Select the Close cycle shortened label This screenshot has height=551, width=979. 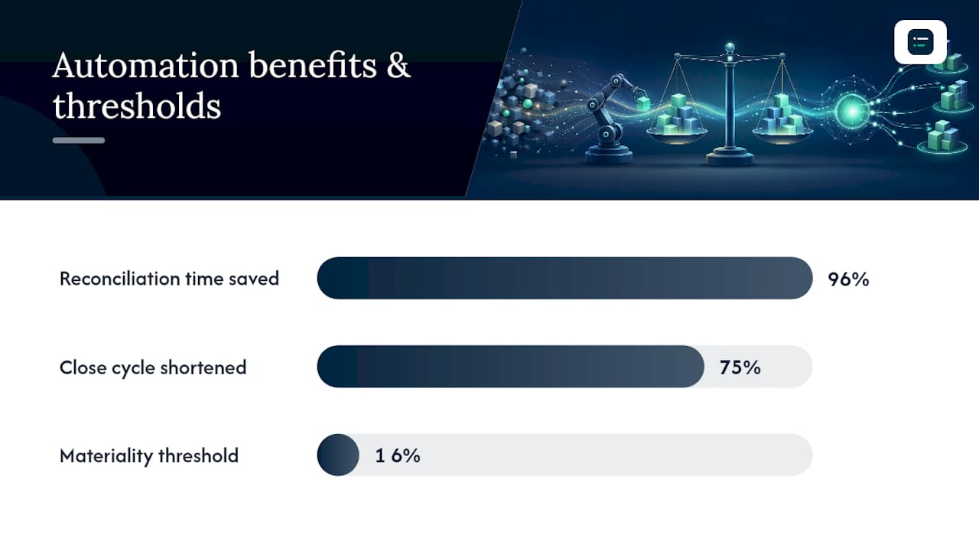[153, 367]
